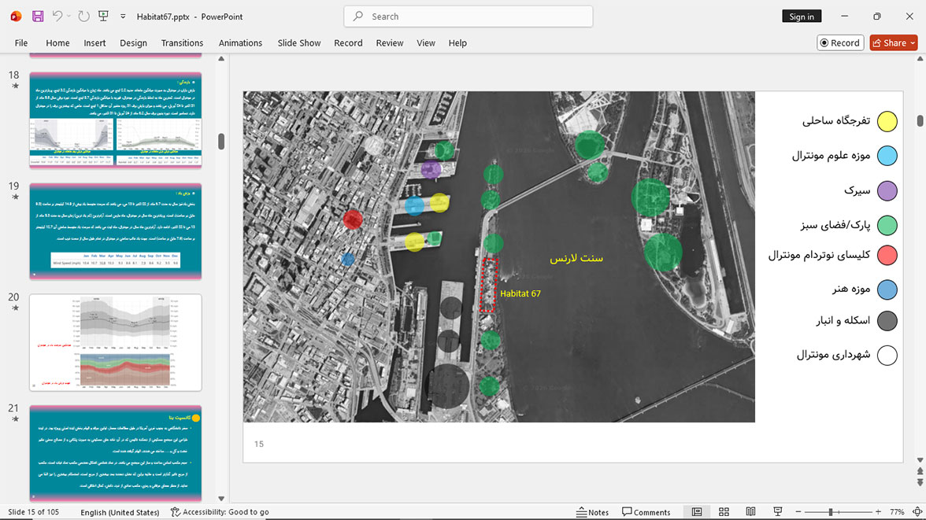Image resolution: width=926 pixels, height=520 pixels.
Task: Click 'Slide 15 of 105' status indicator
Action: pos(34,511)
